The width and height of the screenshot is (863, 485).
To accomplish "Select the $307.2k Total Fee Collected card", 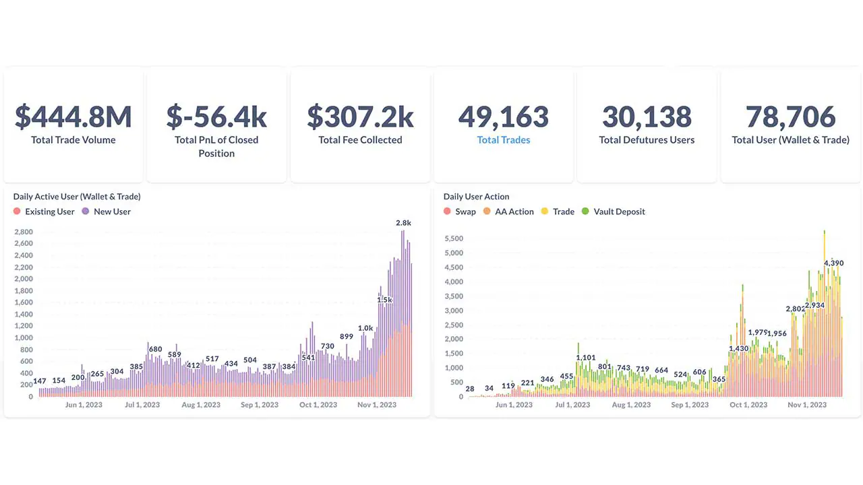I will tap(360, 125).
